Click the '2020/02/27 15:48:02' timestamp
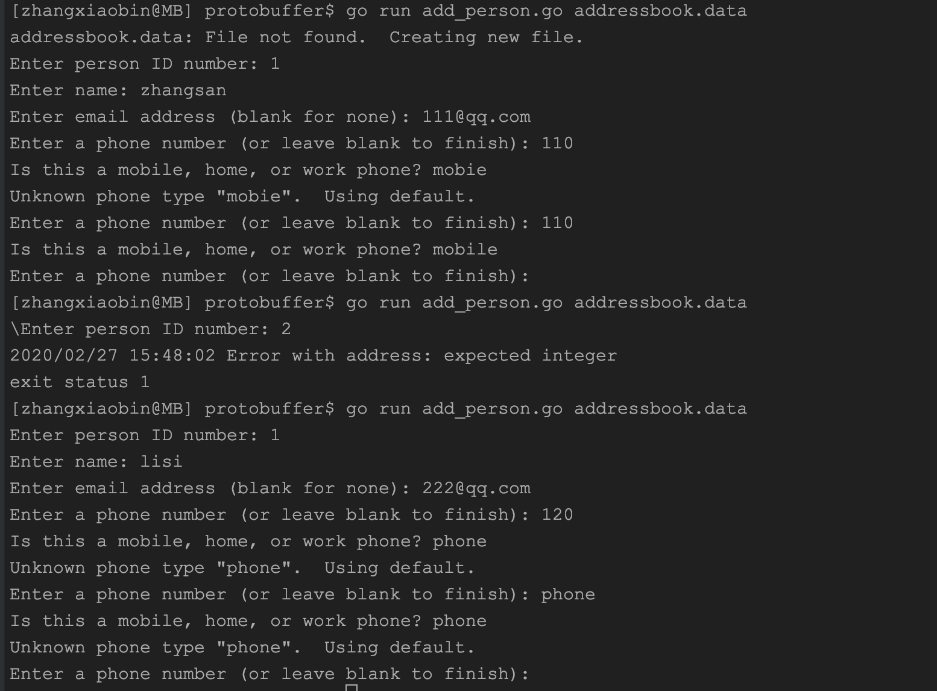This screenshot has height=691, width=937. pyautogui.click(x=112, y=355)
